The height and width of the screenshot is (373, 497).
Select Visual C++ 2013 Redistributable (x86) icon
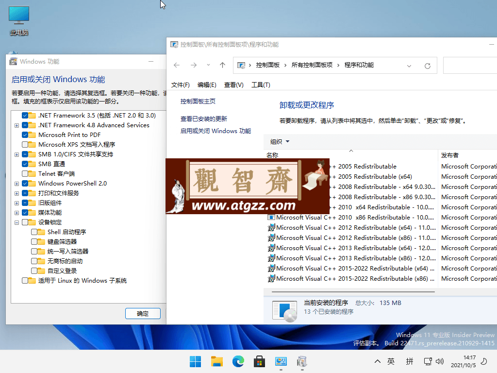click(x=271, y=258)
